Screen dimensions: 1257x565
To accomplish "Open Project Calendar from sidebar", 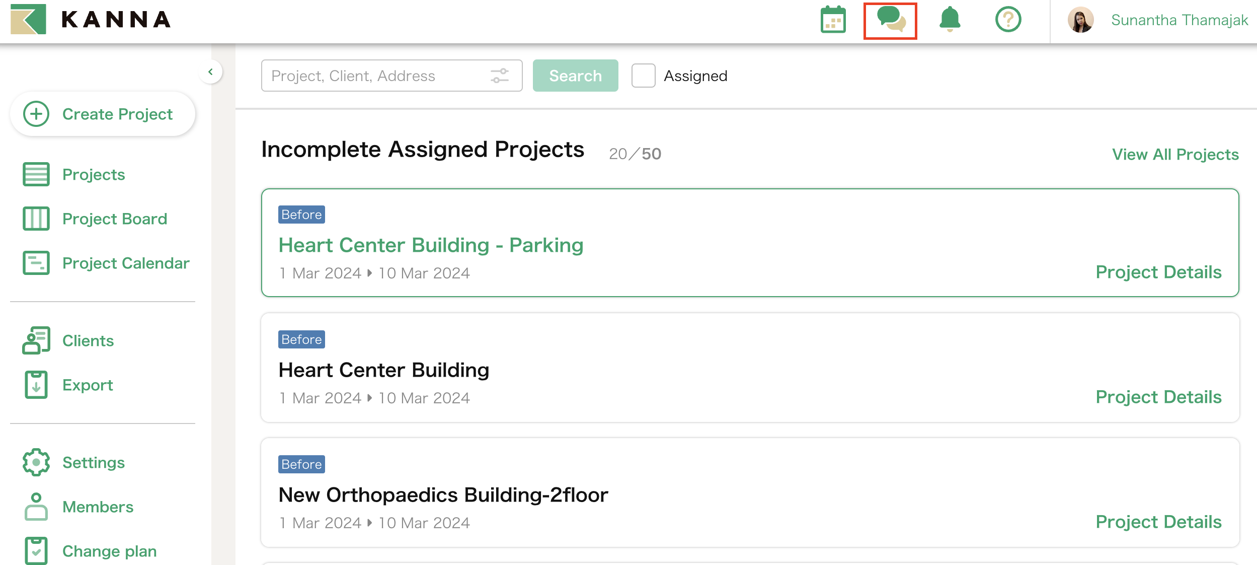I will click(x=125, y=263).
